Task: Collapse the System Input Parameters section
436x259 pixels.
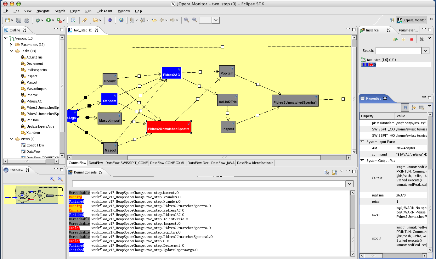Action: pos(362,142)
